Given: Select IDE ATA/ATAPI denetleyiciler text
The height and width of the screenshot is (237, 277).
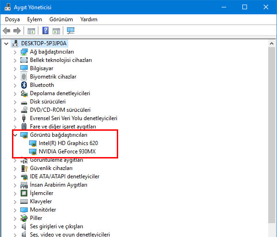Looking at the screenshot, I should pos(65,176).
